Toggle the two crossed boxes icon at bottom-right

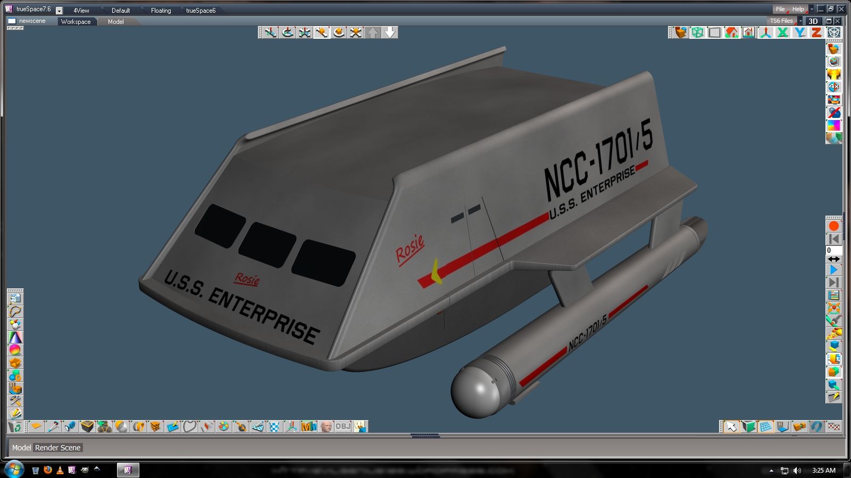[x=834, y=426]
